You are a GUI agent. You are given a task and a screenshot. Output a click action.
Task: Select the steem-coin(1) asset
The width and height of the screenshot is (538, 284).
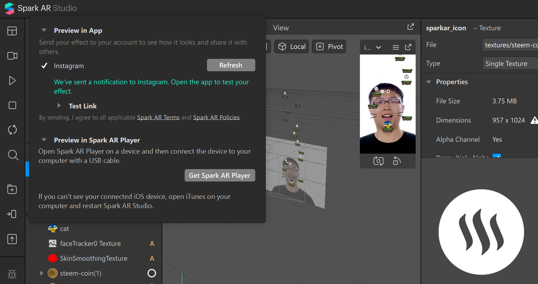pyautogui.click(x=94, y=273)
